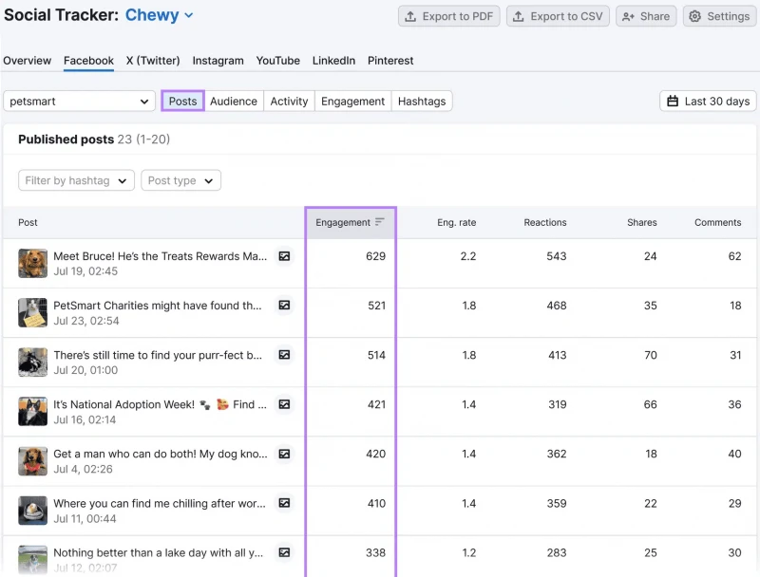View the Engagement sub-tab
This screenshot has width=760, height=577.
click(352, 102)
